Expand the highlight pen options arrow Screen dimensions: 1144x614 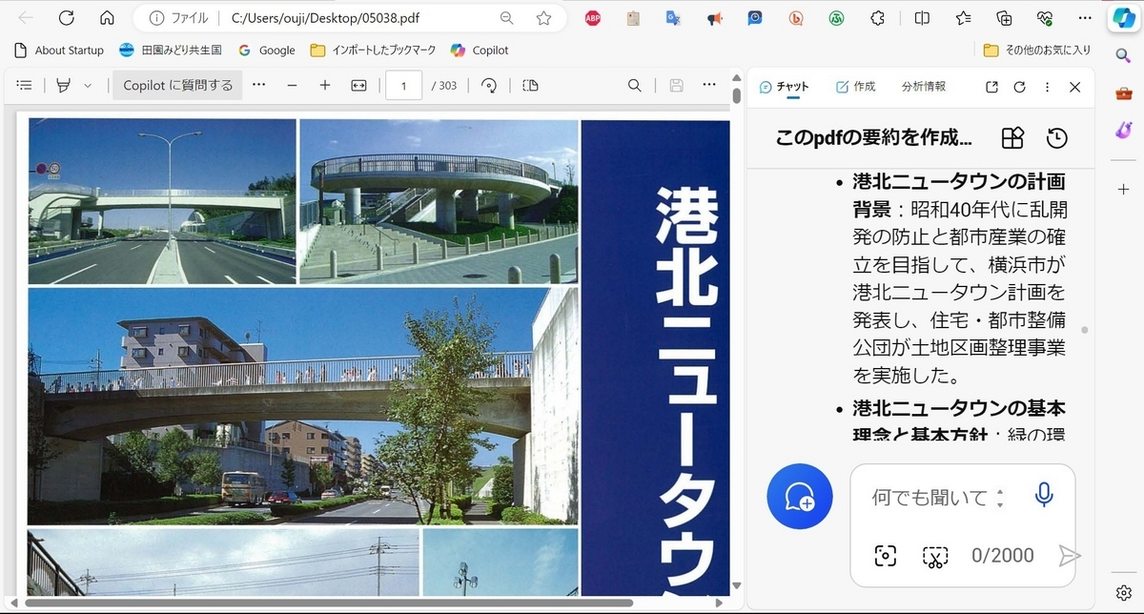click(x=88, y=85)
